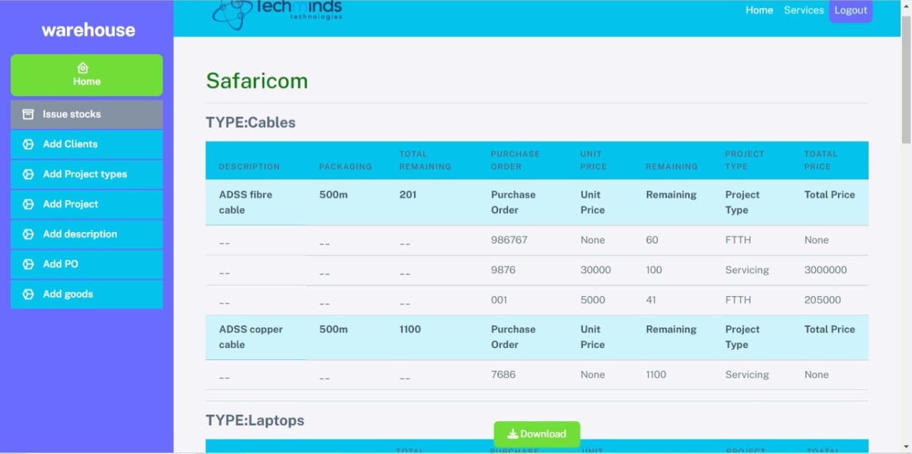Select Add goods menu item
Screen dimensions: 912x454
87,294
